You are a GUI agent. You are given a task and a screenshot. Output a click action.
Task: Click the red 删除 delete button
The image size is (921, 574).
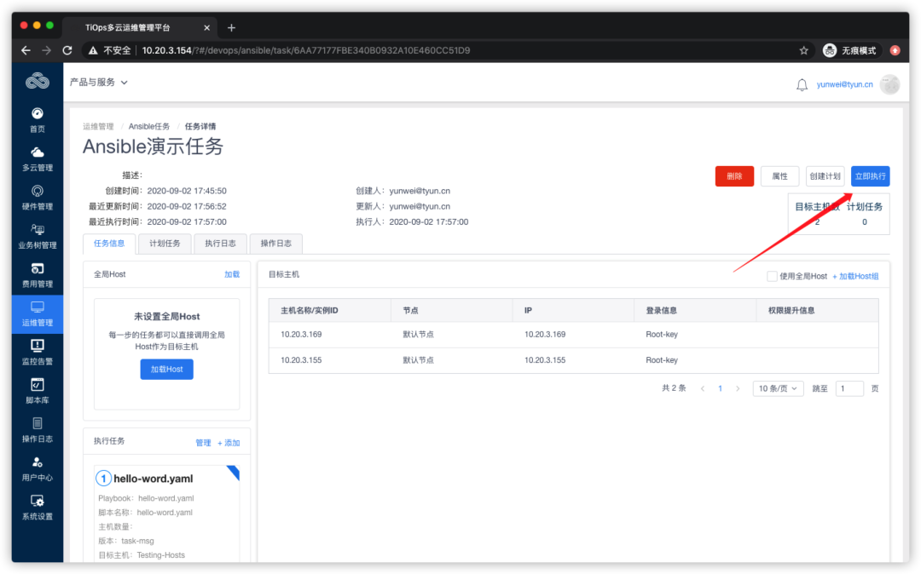(x=734, y=175)
